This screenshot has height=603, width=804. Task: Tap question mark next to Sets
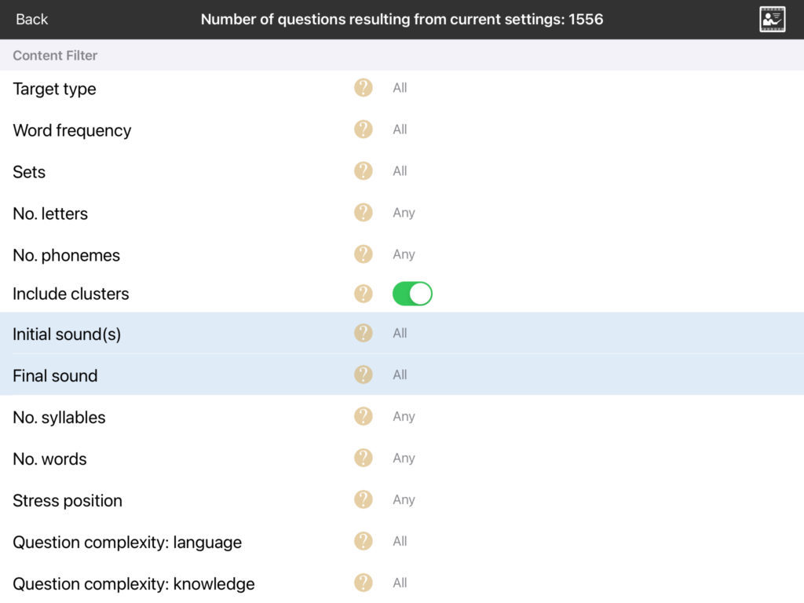click(x=363, y=171)
